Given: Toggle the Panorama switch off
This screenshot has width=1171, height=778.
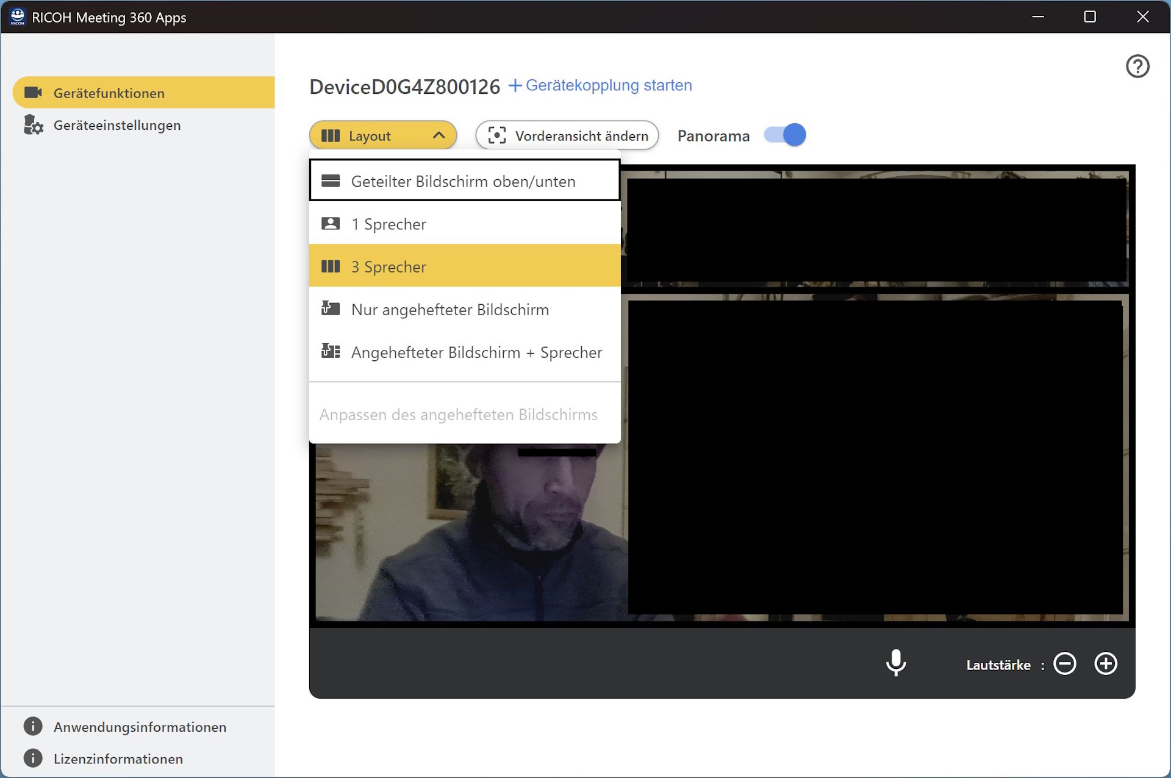Looking at the screenshot, I should pos(784,135).
